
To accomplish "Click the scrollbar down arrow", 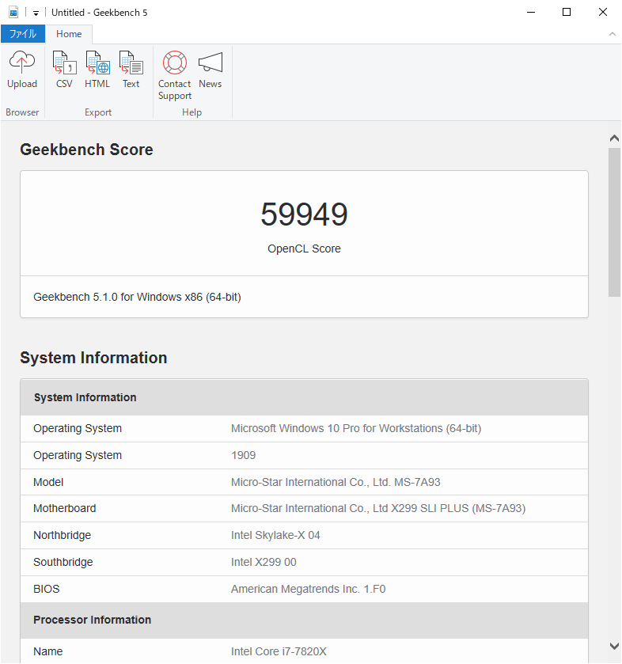I will [x=614, y=646].
